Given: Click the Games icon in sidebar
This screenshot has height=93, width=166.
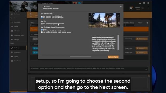Looking at the screenshot, I should (x=12, y=26).
